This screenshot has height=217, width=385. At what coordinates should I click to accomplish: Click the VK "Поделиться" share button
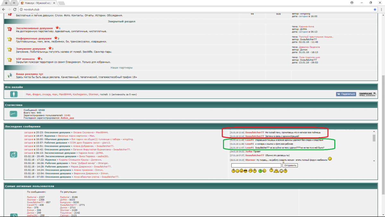[346, 94]
